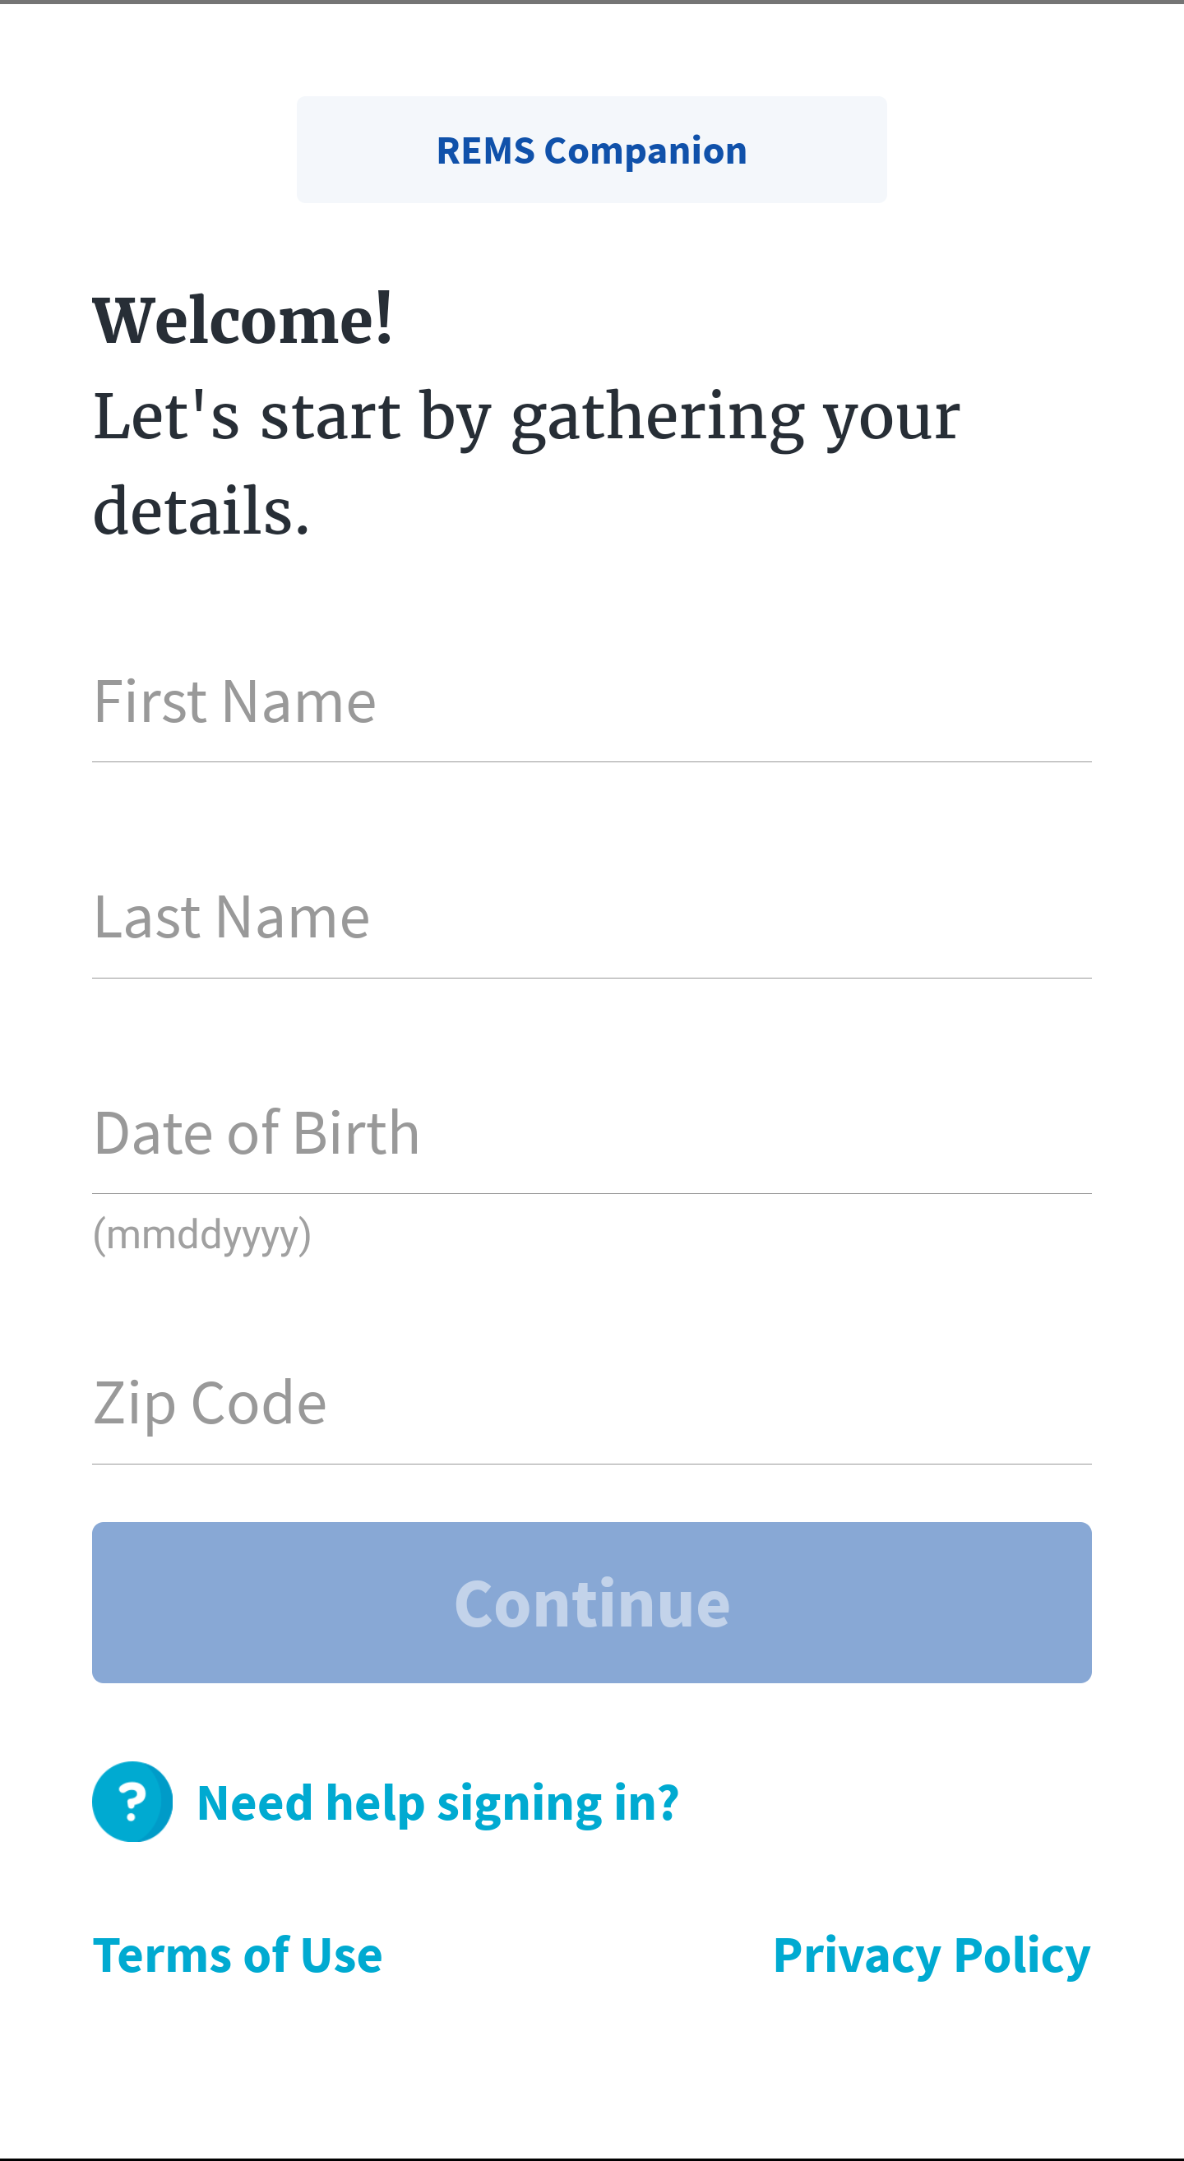The height and width of the screenshot is (2161, 1184).
Task: Click the Continue button
Action: [592, 1603]
